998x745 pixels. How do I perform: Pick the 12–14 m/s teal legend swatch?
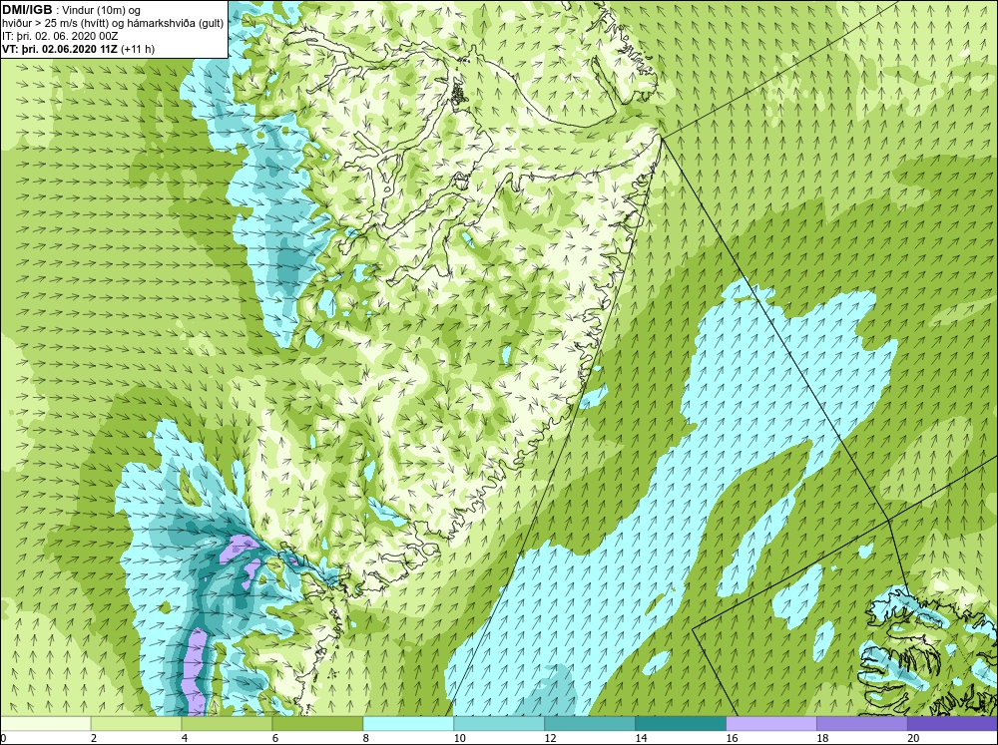point(590,724)
